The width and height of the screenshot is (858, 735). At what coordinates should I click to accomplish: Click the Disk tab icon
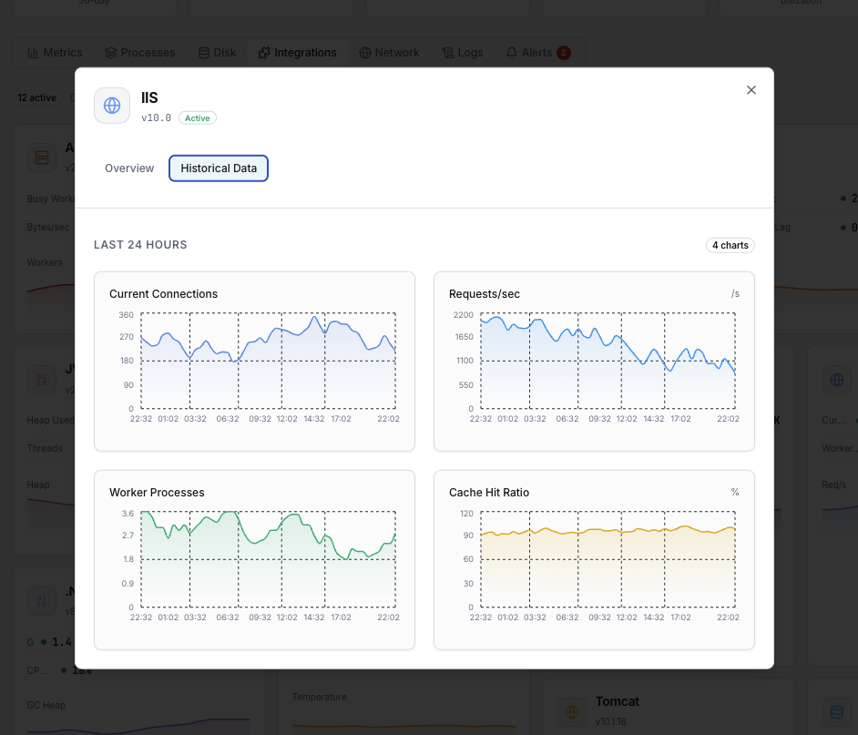click(202, 52)
